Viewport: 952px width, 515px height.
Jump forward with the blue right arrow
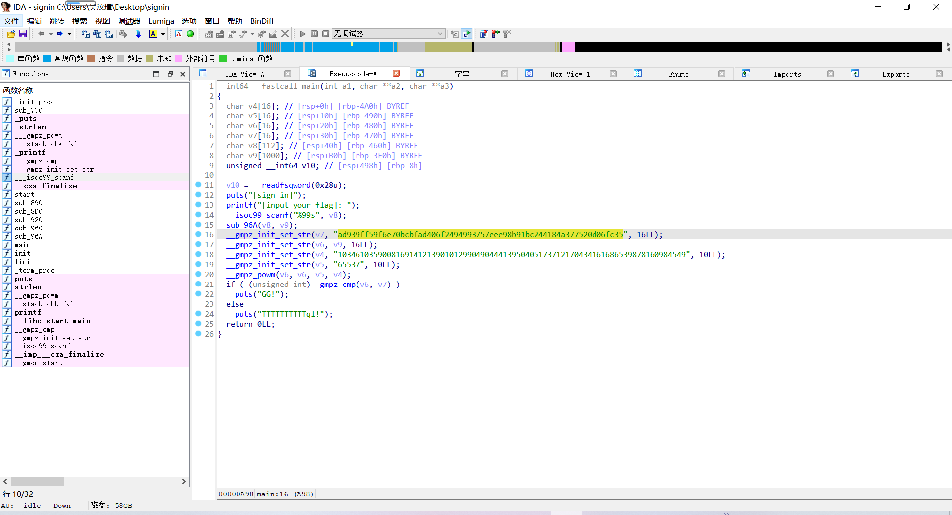click(60, 34)
